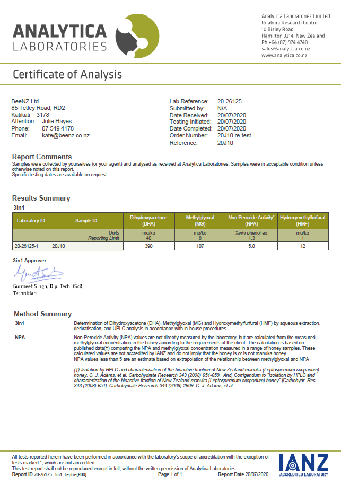Select the Lab Reference value 20-26125
This screenshot has height=484, width=341.
(230, 101)
